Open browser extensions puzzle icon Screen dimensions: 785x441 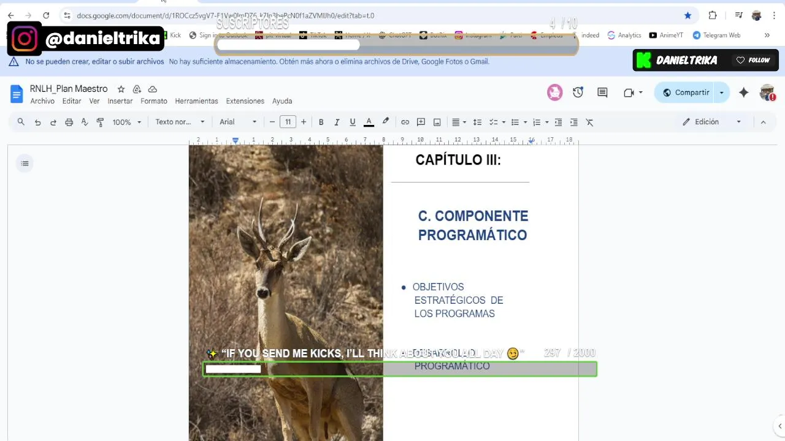point(713,15)
